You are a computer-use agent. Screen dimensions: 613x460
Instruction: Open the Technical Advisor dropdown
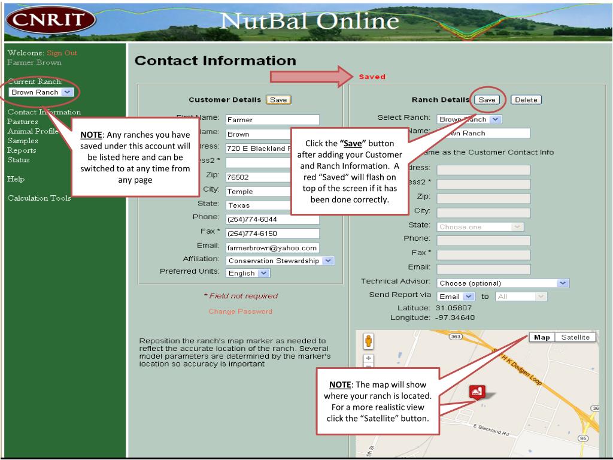click(503, 283)
